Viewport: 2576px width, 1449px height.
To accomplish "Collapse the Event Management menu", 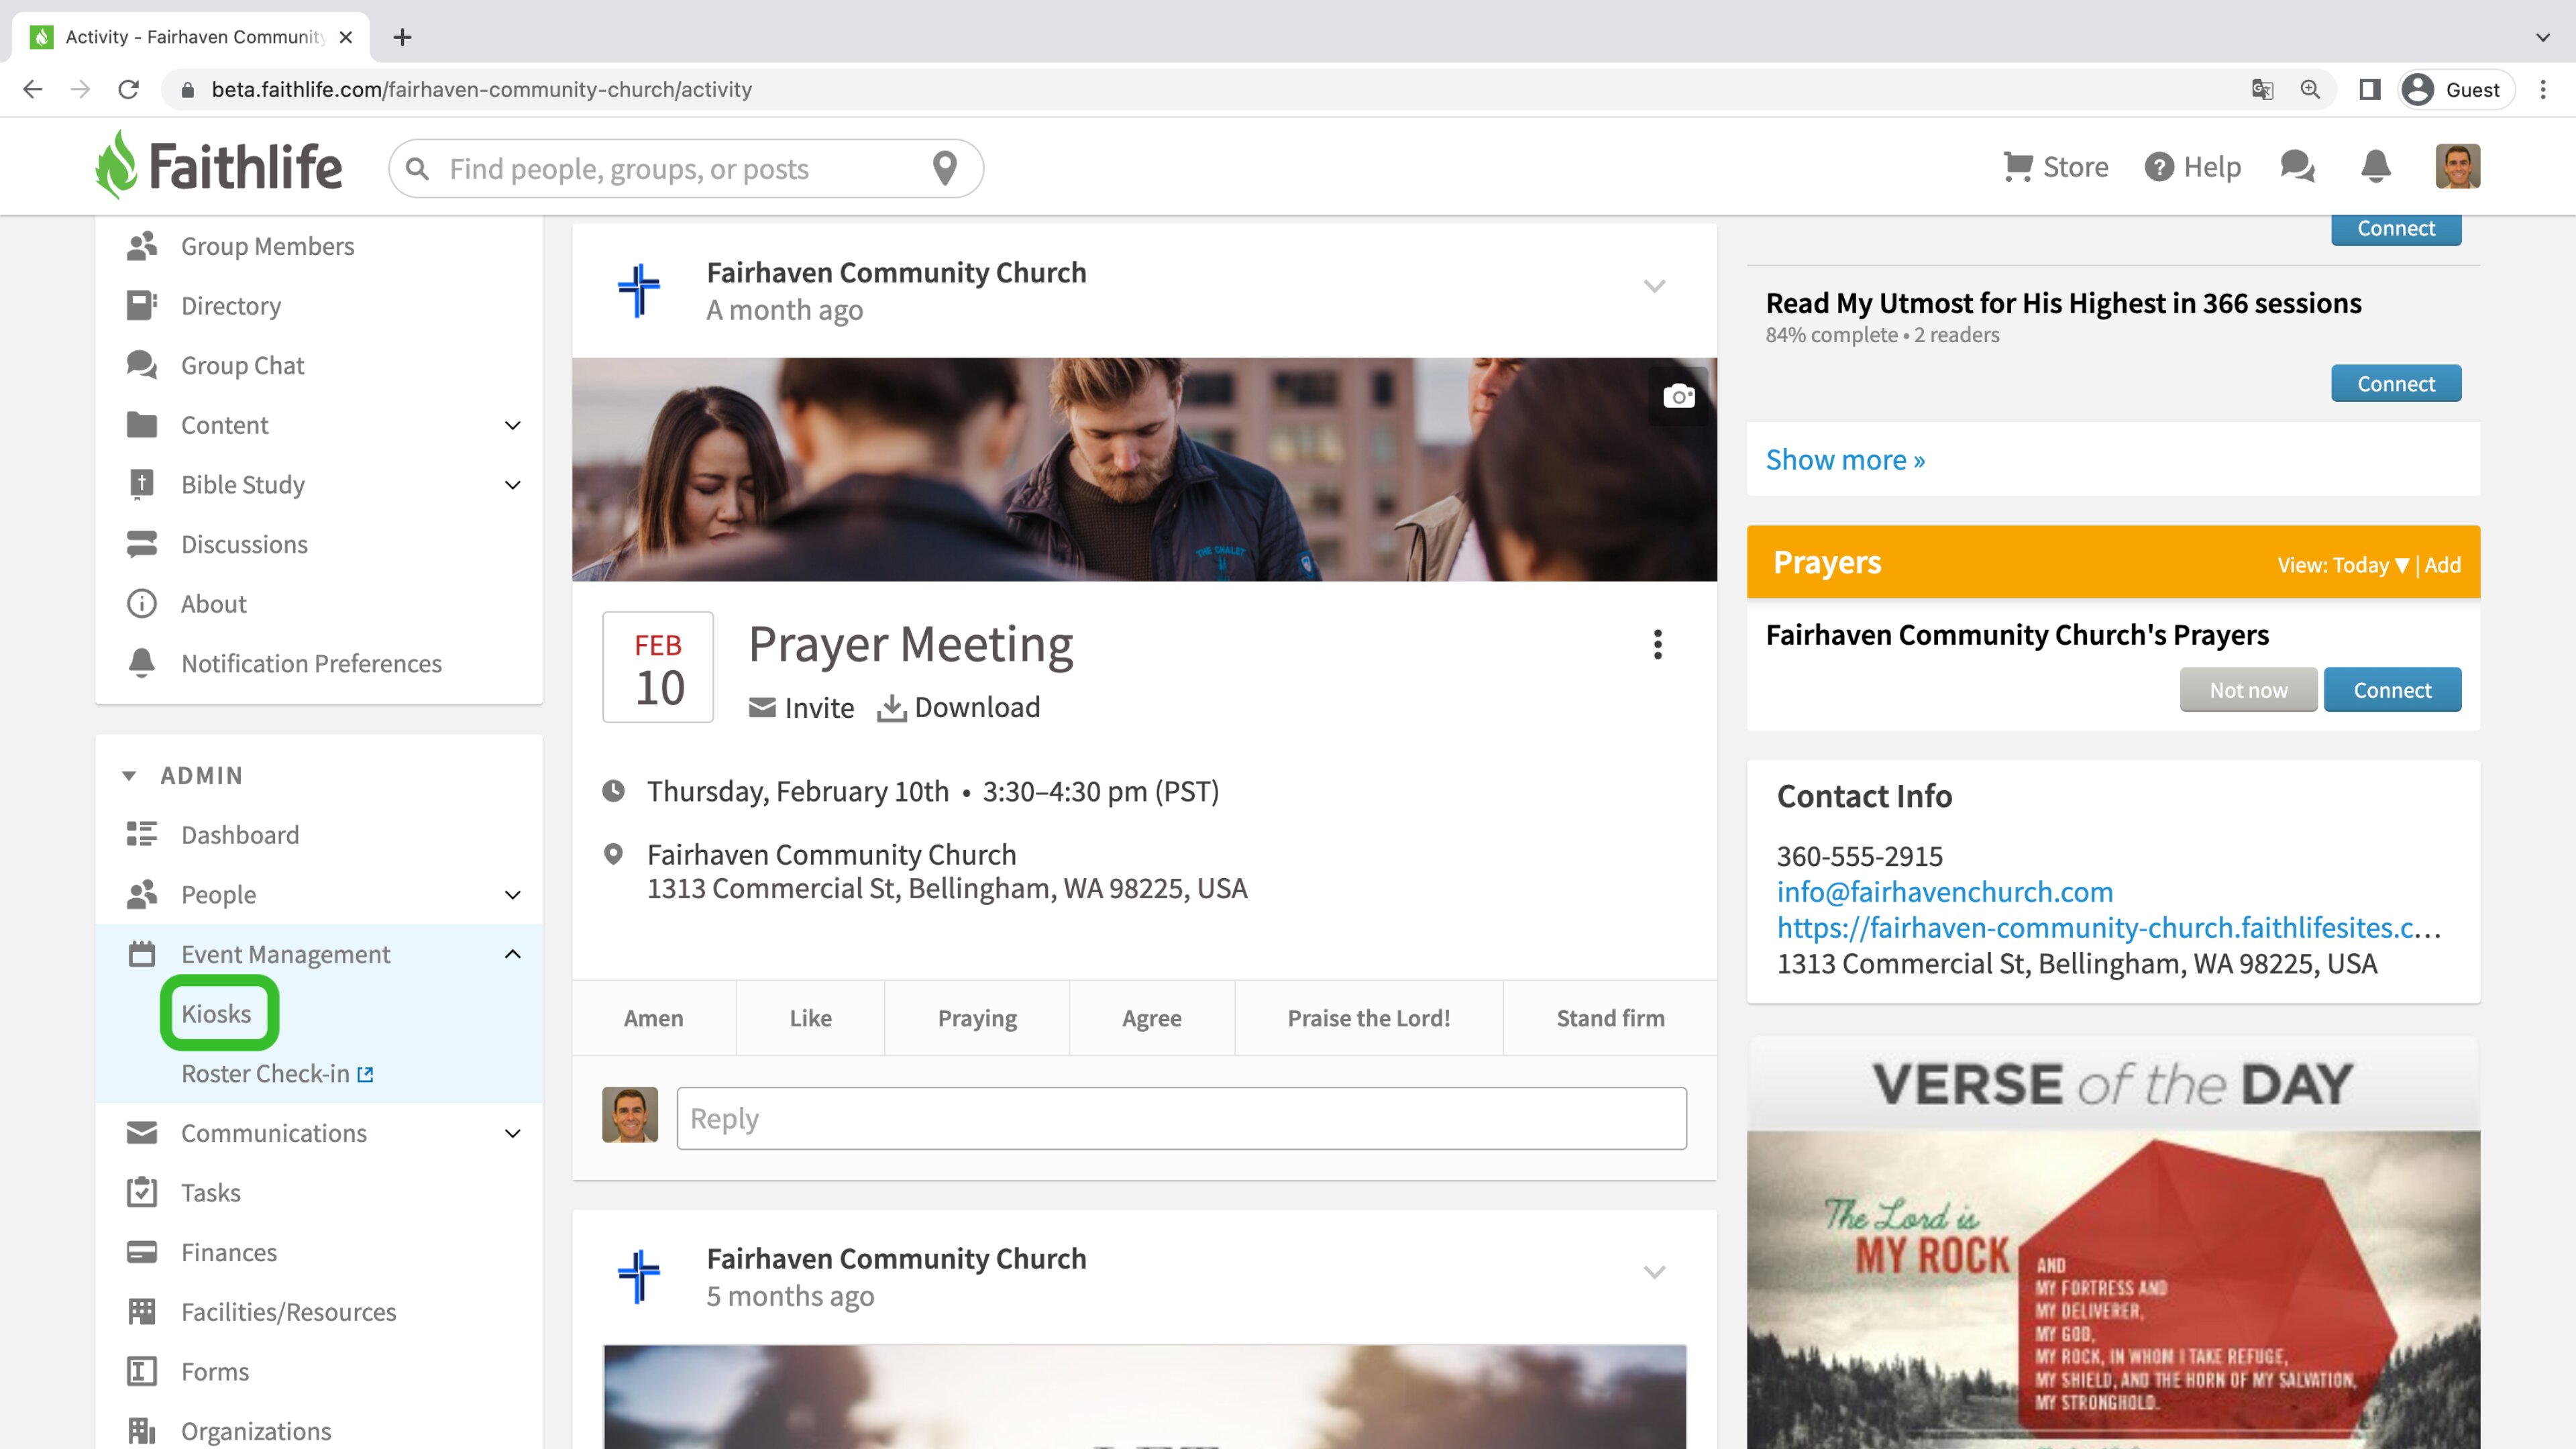I will [512, 954].
